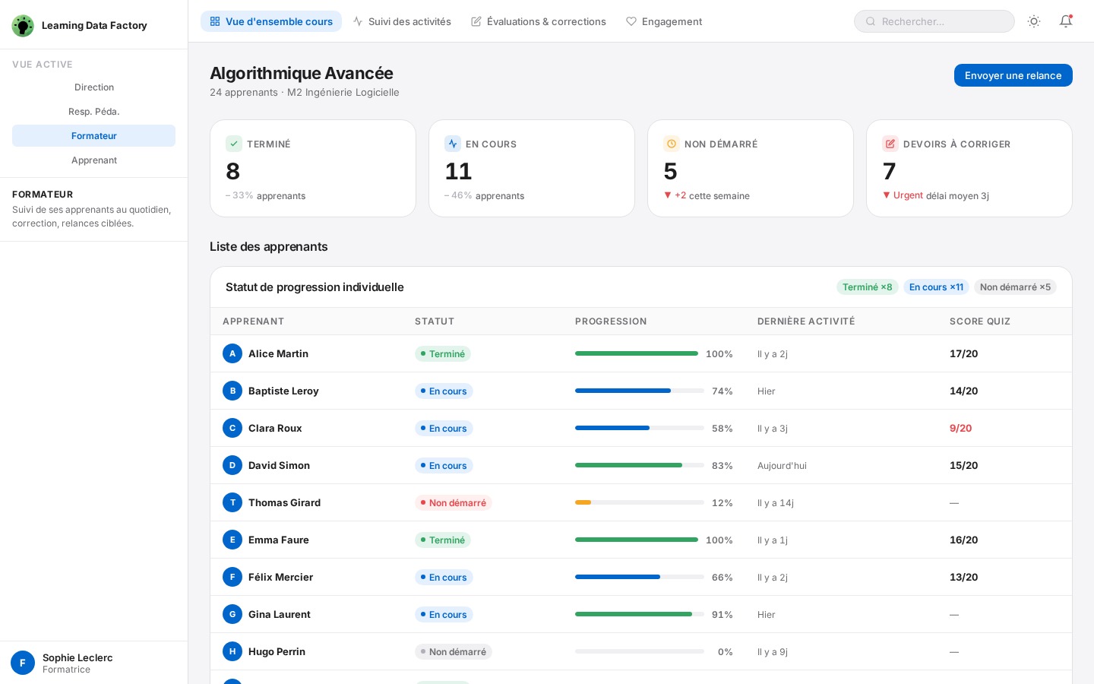This screenshot has height=684, width=1094.
Task: Focus the Rechercher search field
Action: [934, 21]
